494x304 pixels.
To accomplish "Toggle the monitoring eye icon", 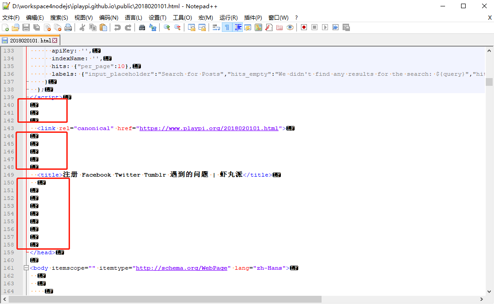I will (x=290, y=28).
